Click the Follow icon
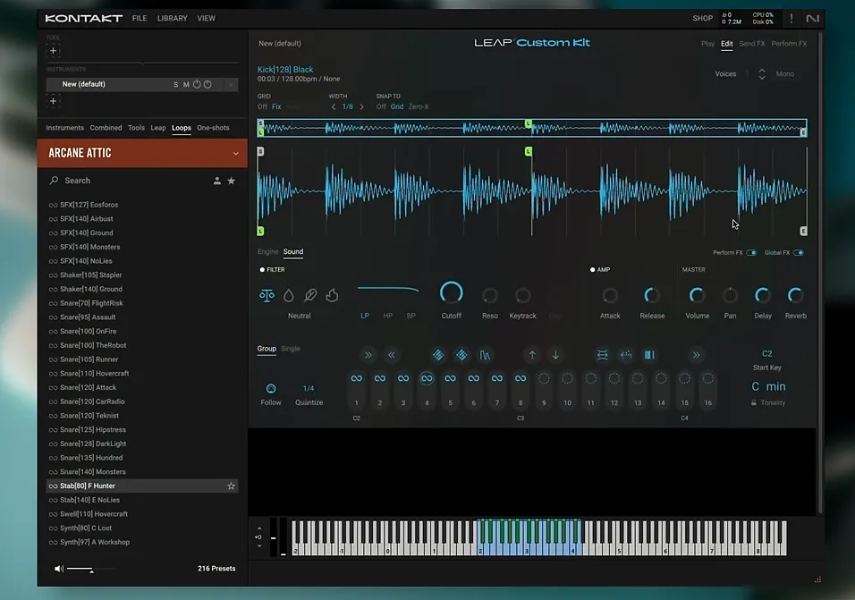 pyautogui.click(x=271, y=389)
